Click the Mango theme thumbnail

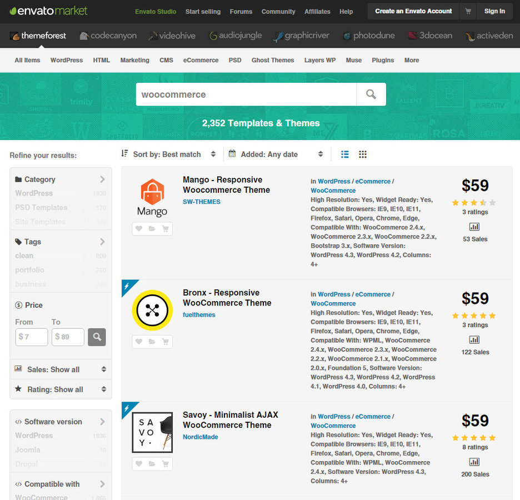point(152,198)
